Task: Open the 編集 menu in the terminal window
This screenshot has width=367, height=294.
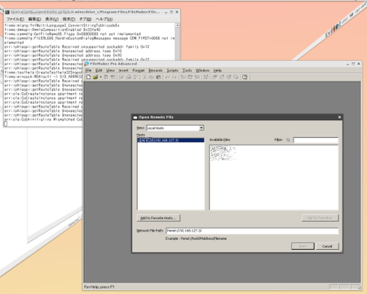Action: (34, 19)
